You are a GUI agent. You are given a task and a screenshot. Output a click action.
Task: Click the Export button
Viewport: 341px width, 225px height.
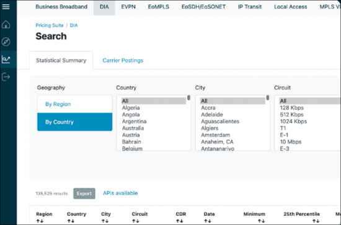84,193
